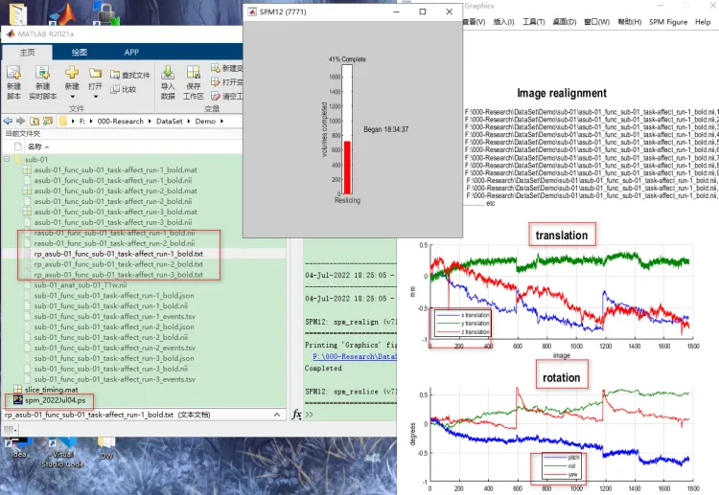Go back with the blue left arrow
The width and height of the screenshot is (719, 495).
click(8, 121)
